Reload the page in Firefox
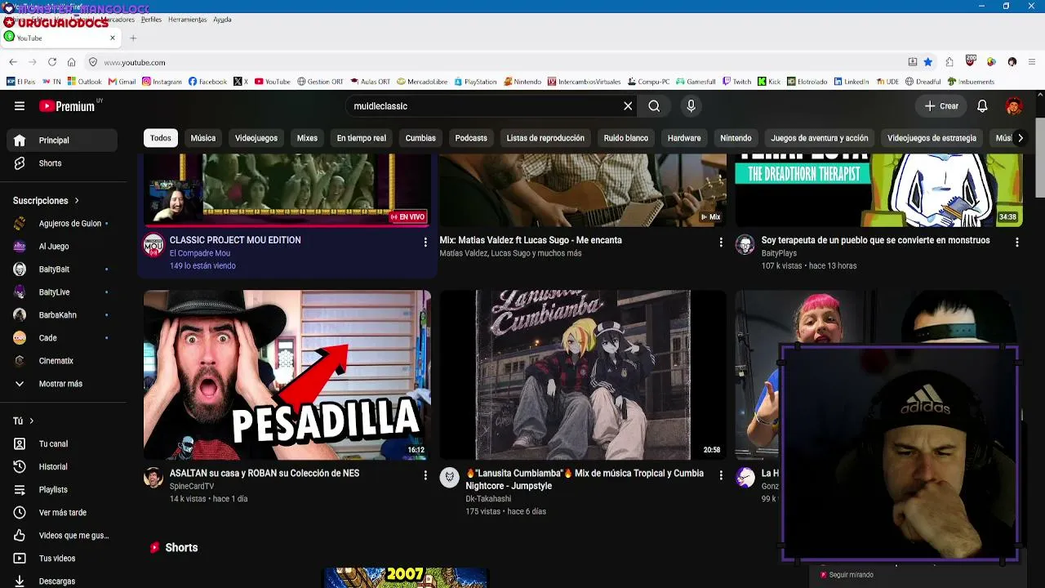Image resolution: width=1045 pixels, height=588 pixels. point(52,62)
